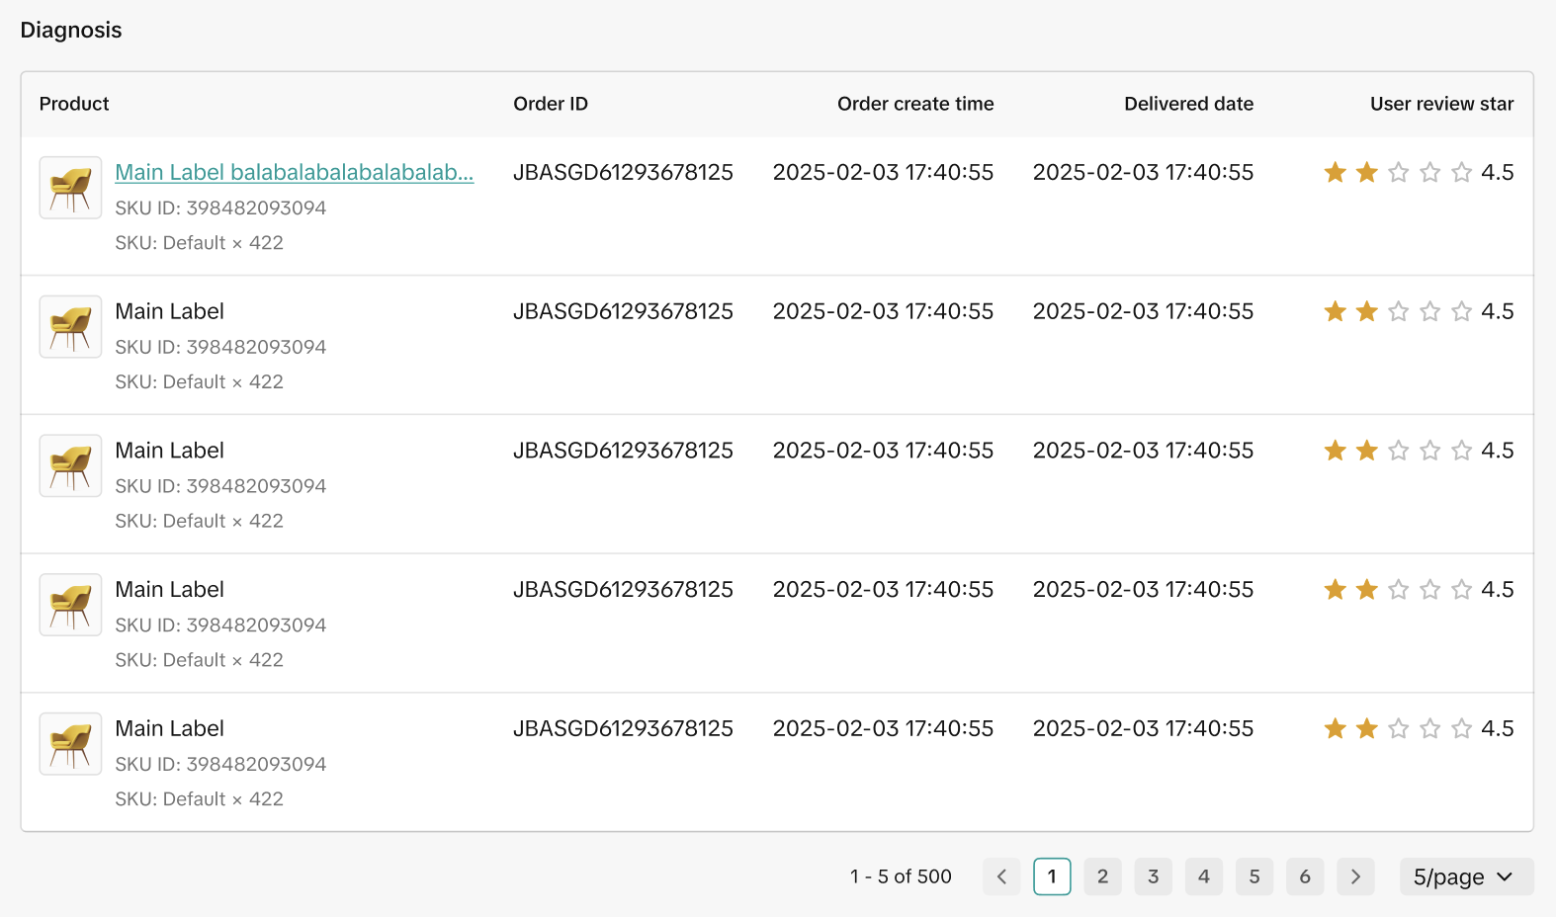Jump to page 3
Image resolution: width=1556 pixels, height=917 pixels.
pyautogui.click(x=1153, y=876)
